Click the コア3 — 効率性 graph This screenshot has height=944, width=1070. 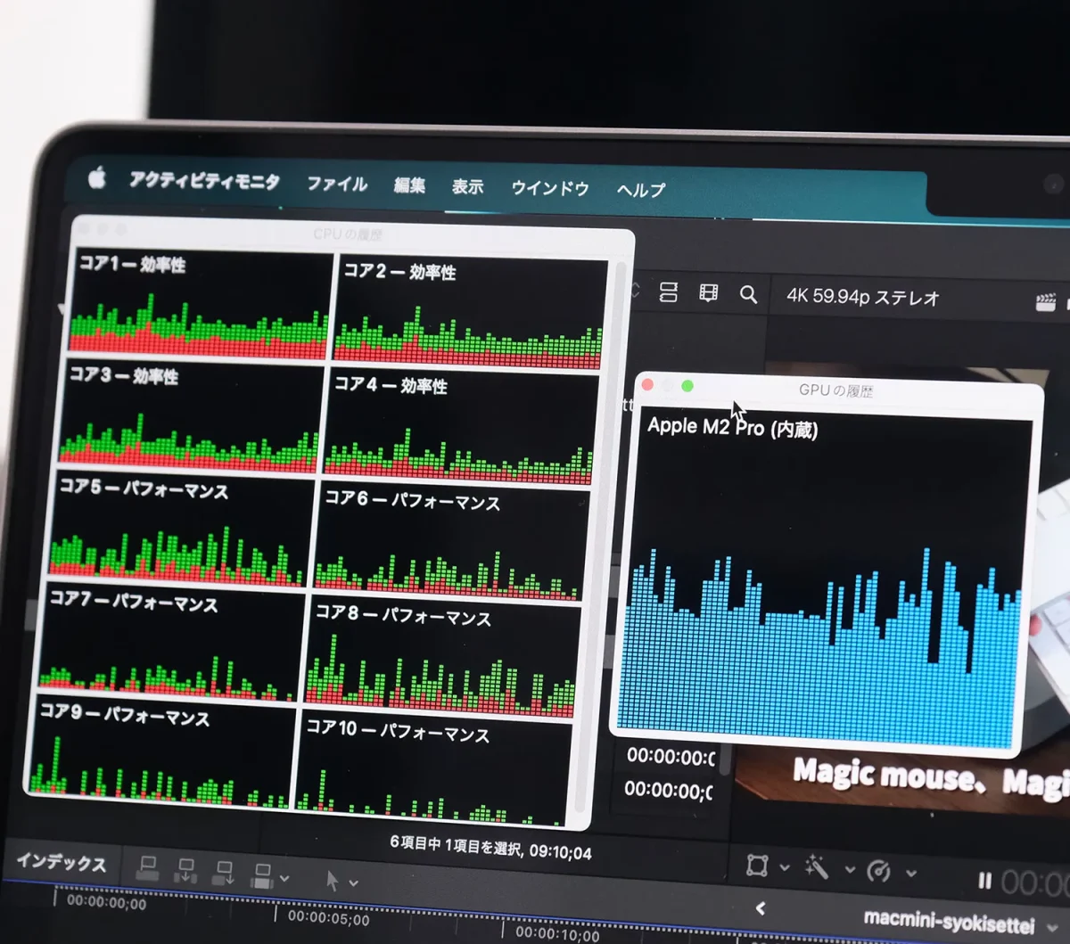coord(191,416)
